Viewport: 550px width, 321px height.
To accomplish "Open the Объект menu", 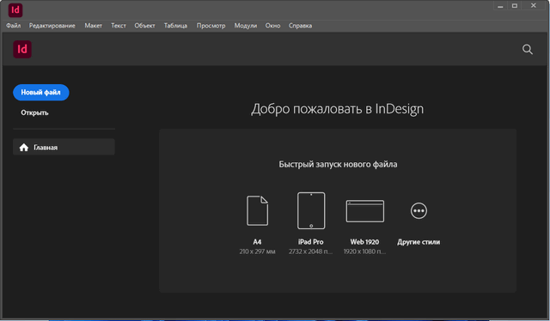I will pos(144,26).
